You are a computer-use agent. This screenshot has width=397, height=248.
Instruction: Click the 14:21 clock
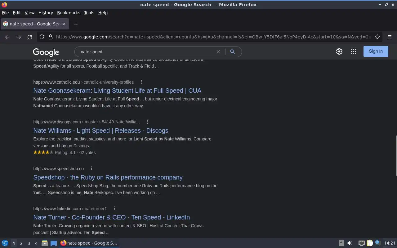point(390,243)
